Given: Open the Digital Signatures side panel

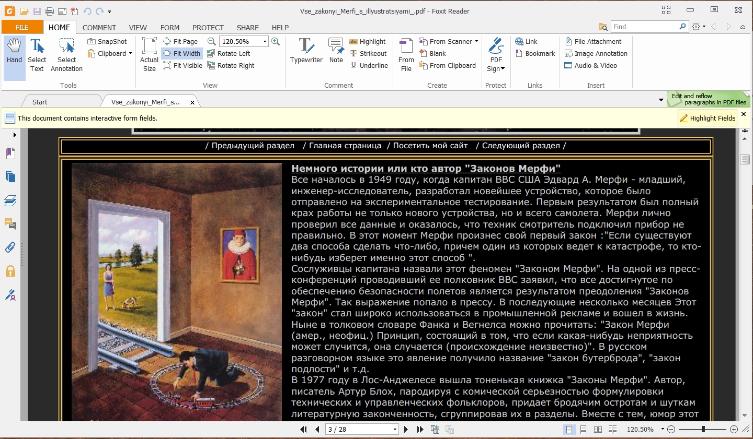Looking at the screenshot, I should point(10,295).
